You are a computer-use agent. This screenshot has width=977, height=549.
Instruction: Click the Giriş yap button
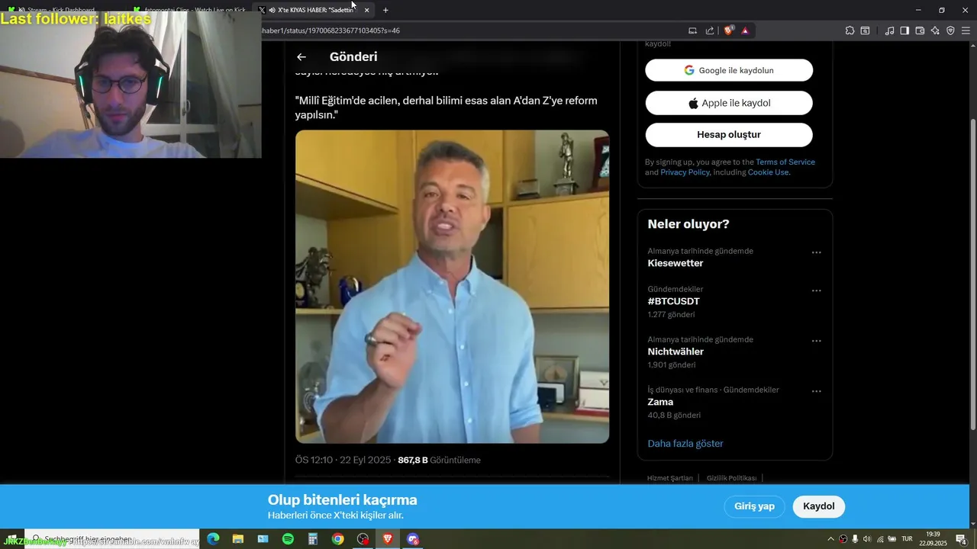[x=754, y=506]
